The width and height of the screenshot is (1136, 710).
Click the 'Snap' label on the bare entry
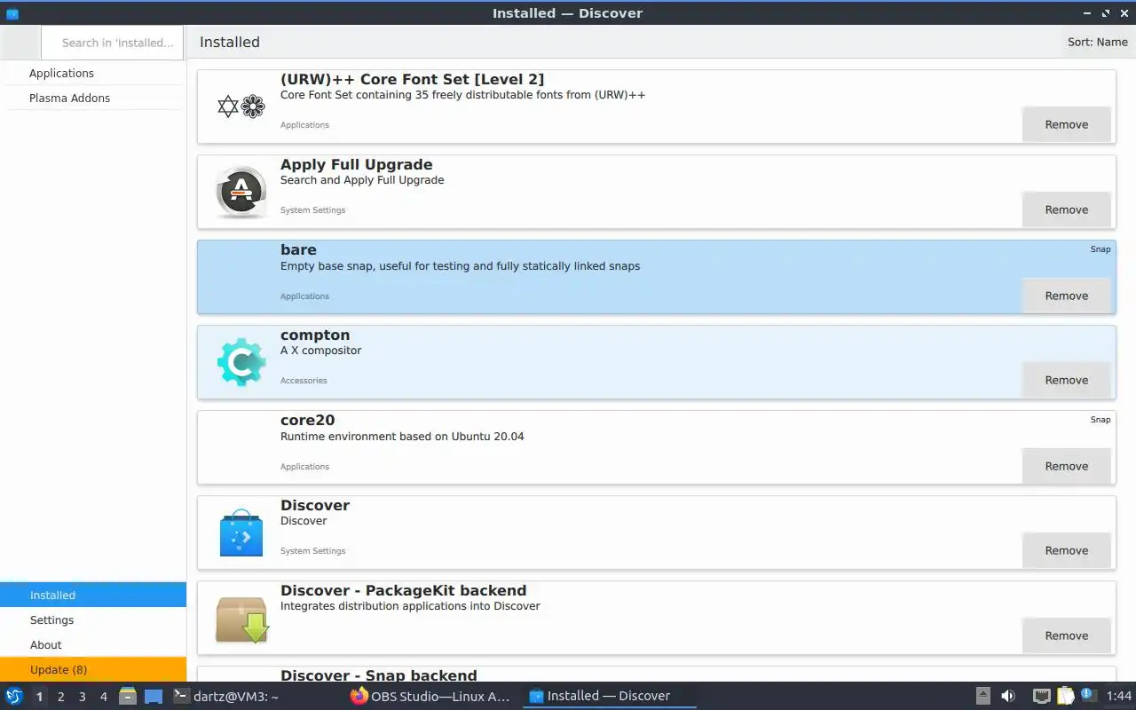[x=1100, y=249]
